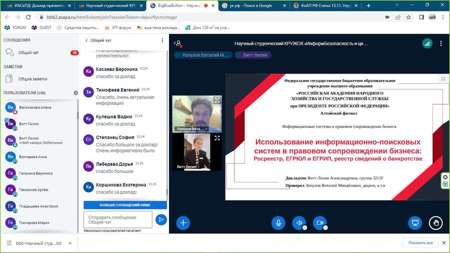This screenshot has height=253, width=450.
Task: Open users list settings gear
Action: (x=76, y=93)
